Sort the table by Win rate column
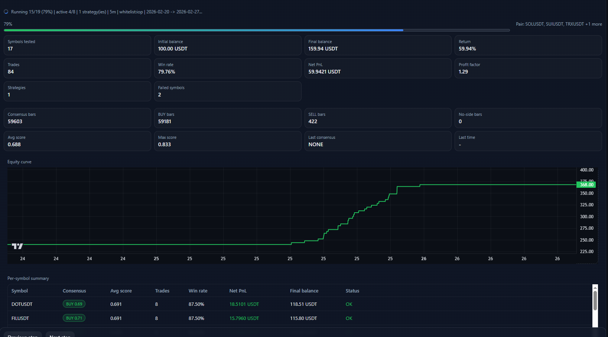 (x=198, y=291)
